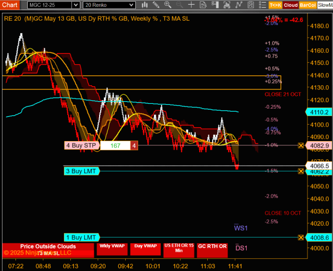Click the 4066.5 current price marker
The width and height of the screenshot is (333, 271).
point(319,166)
